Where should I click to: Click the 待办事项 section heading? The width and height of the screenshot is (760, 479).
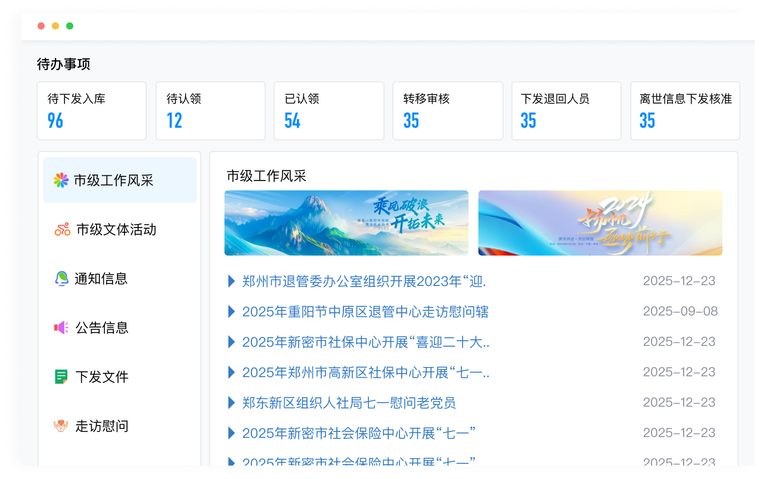point(64,64)
